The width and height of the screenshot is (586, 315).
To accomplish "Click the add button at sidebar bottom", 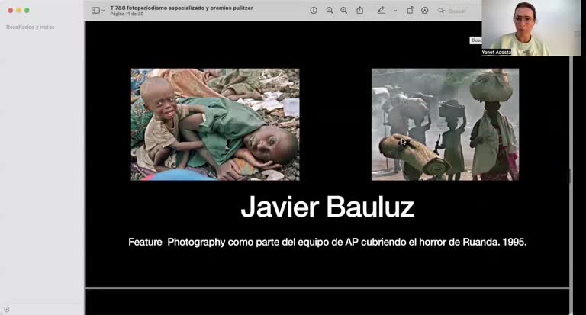I will click(x=7, y=309).
